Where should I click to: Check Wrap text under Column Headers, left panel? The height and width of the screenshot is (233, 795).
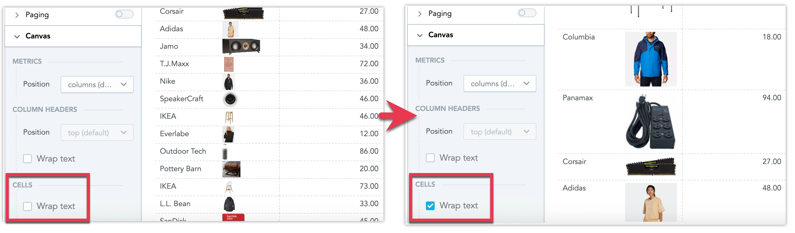tap(27, 159)
